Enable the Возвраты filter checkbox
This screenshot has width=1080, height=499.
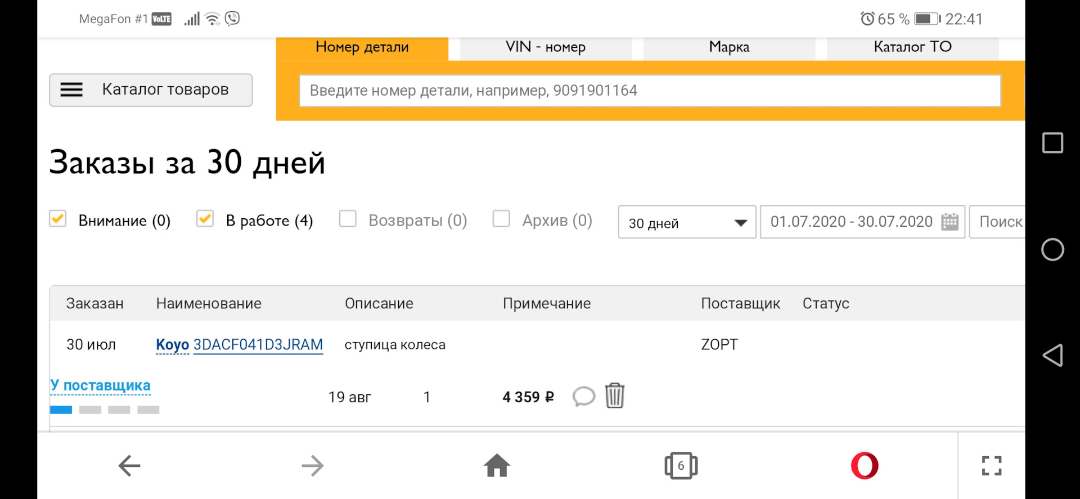click(348, 219)
